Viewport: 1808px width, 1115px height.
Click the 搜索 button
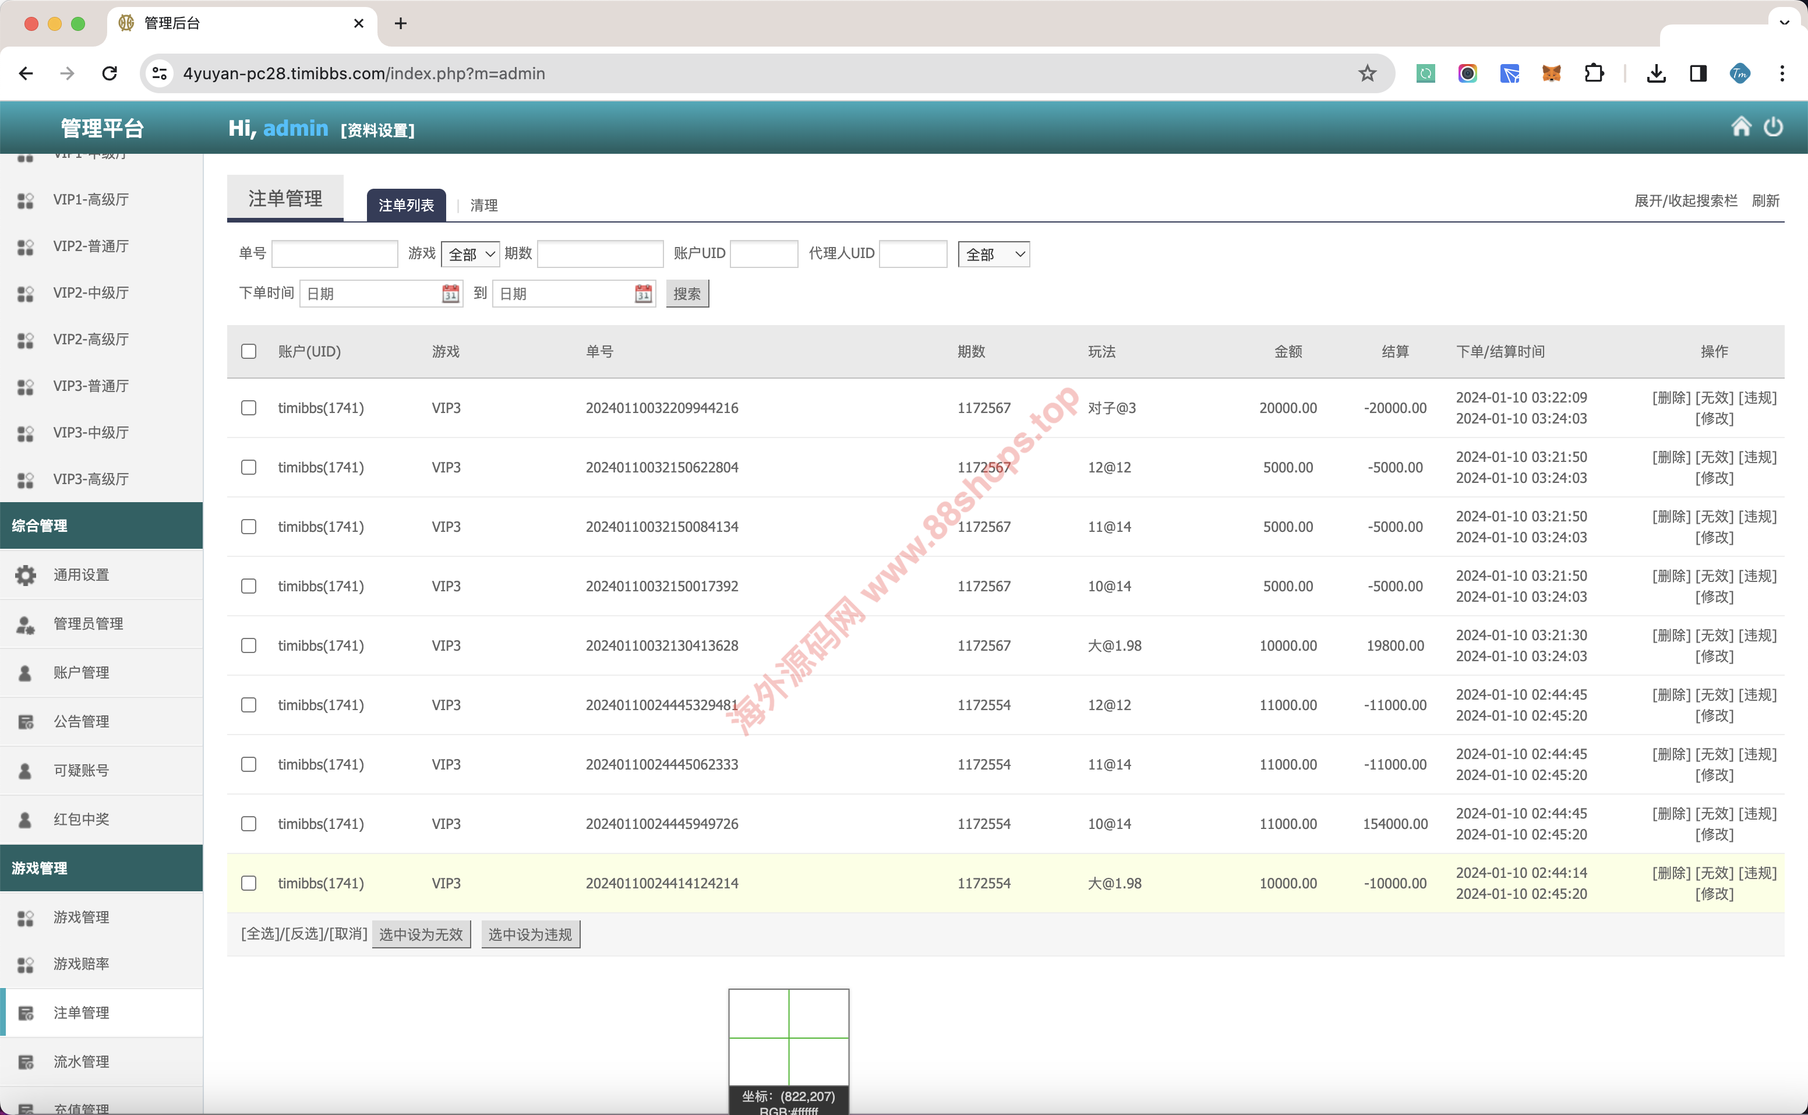(687, 294)
